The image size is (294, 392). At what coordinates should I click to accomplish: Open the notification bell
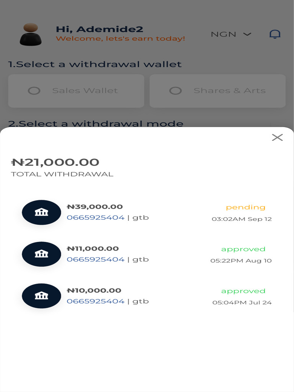point(275,34)
